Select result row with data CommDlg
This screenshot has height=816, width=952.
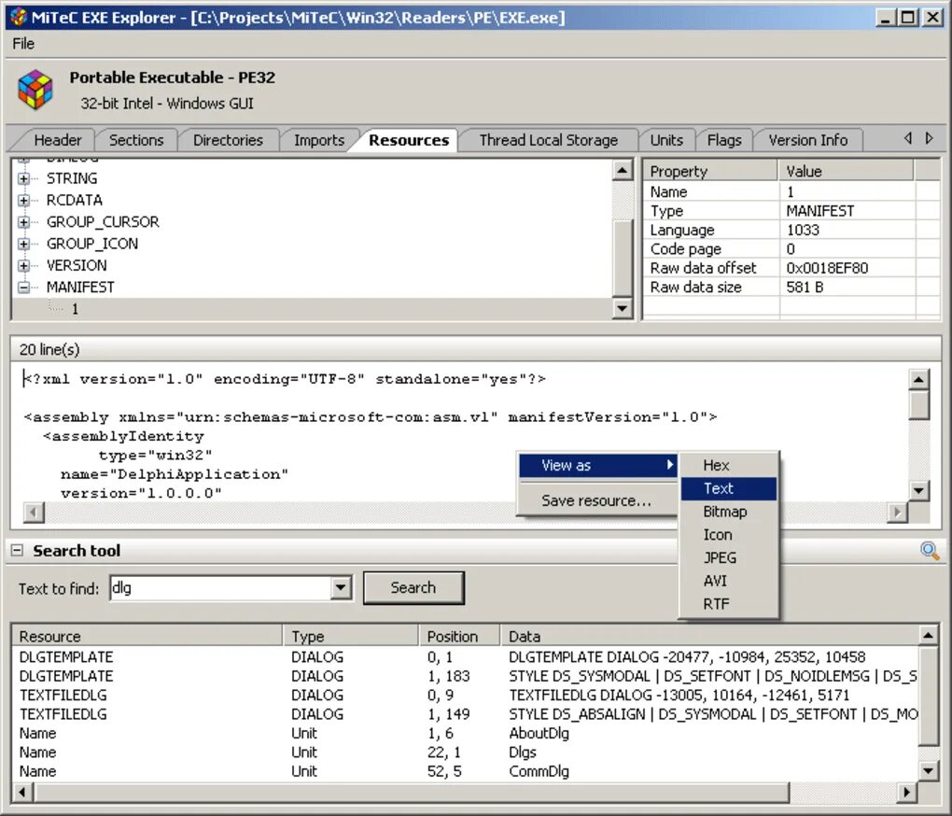tap(466, 772)
